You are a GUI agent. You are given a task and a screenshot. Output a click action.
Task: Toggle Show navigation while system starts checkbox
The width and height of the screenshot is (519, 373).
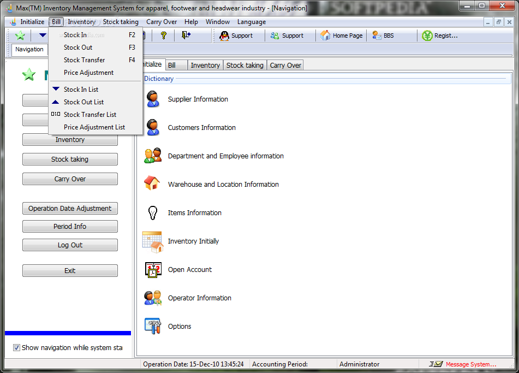coord(16,347)
